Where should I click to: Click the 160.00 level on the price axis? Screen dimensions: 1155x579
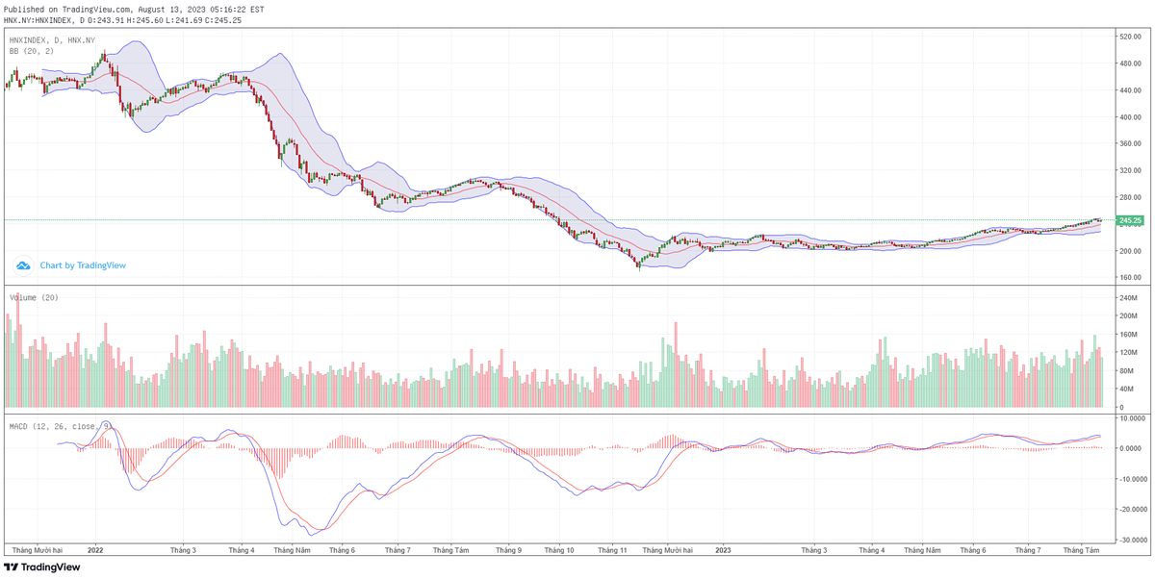click(x=1129, y=278)
